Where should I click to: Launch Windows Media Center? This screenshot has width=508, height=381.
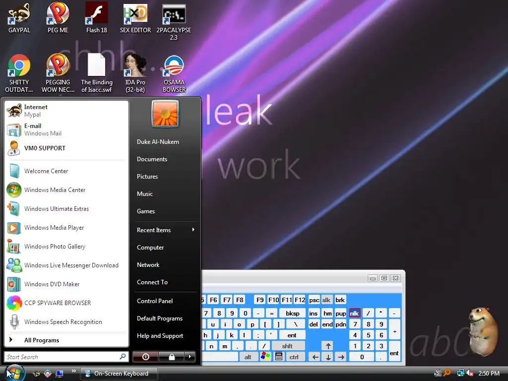[x=66, y=190]
